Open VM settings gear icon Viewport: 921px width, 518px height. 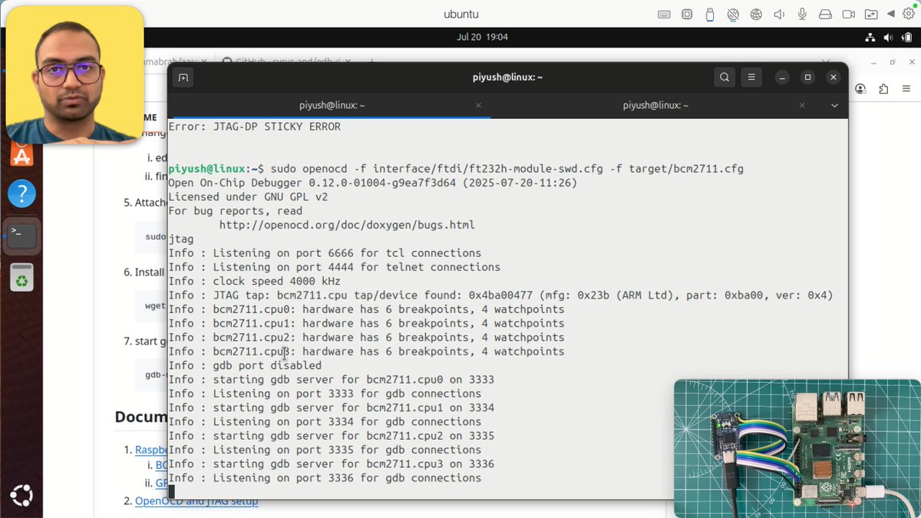[909, 14]
